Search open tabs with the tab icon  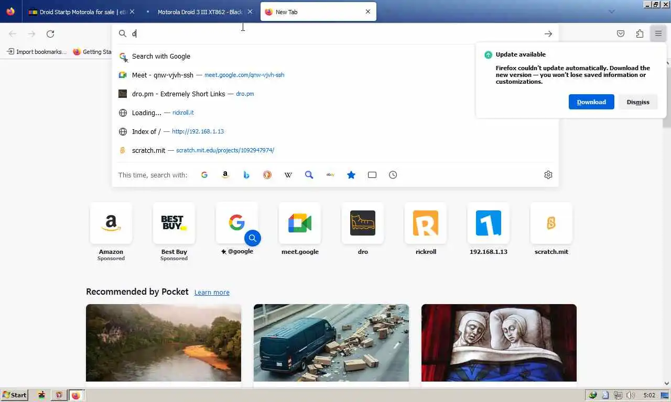[x=372, y=175]
